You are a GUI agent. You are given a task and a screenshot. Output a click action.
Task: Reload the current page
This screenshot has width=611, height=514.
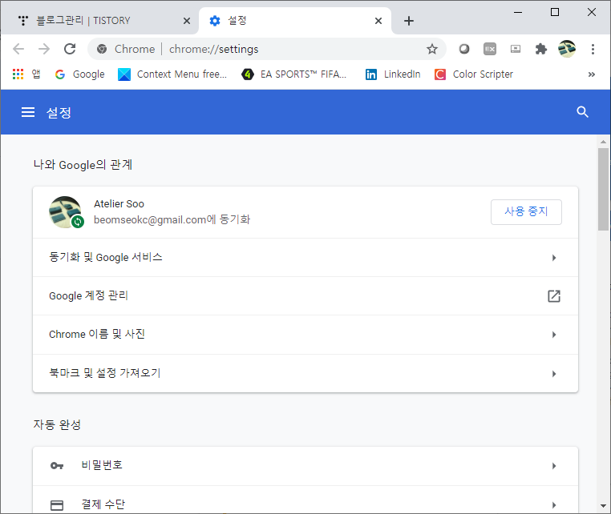pos(70,49)
